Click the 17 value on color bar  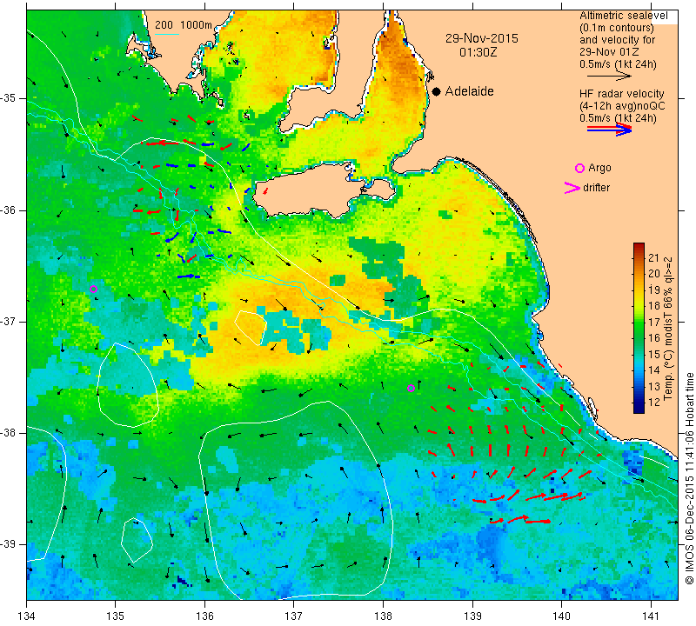tap(654, 322)
